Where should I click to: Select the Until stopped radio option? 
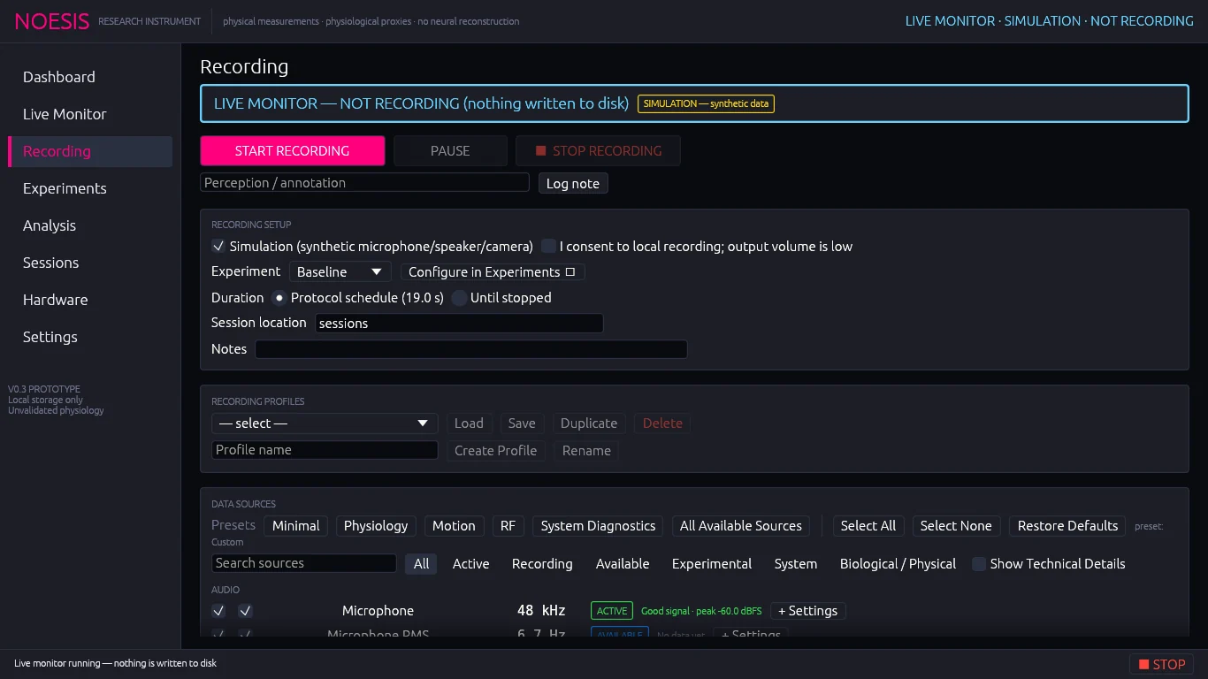point(459,298)
